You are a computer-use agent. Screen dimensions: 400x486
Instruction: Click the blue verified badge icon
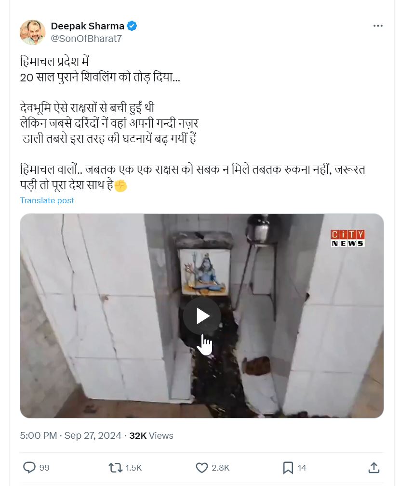point(132,26)
